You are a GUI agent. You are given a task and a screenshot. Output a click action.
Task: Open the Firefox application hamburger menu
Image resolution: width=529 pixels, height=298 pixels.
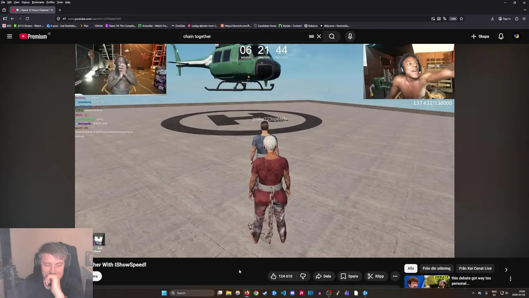pos(524,19)
